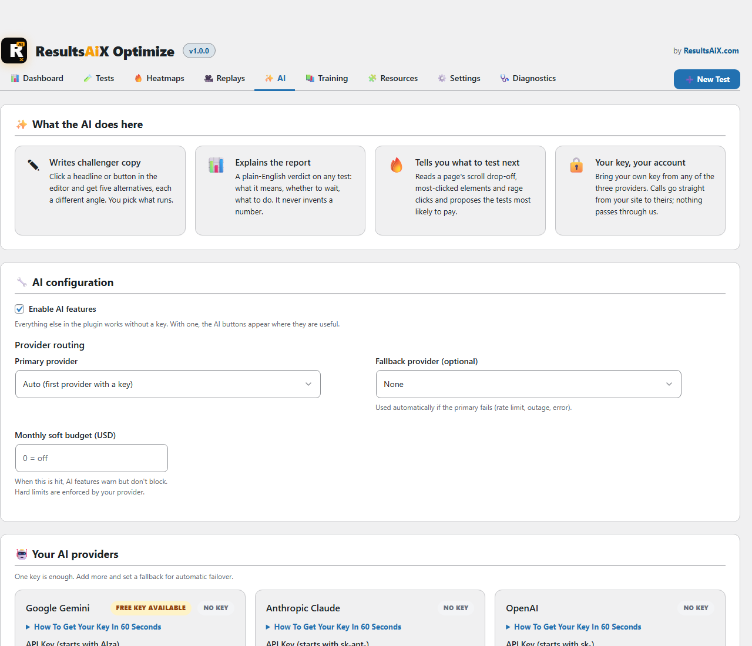Click the AI sparkle tab icon

(269, 78)
